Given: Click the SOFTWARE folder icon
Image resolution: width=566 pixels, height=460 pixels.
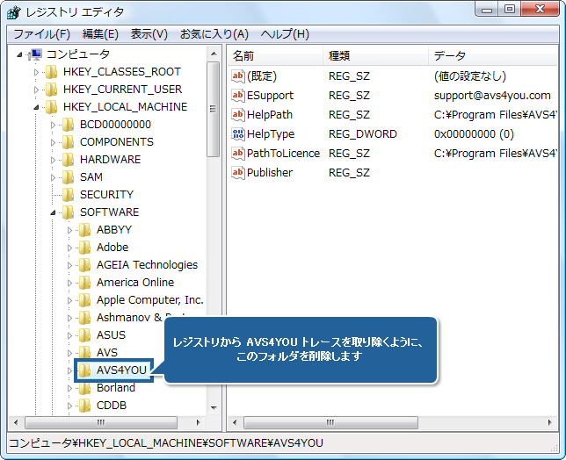Looking at the screenshot, I should point(68,212).
